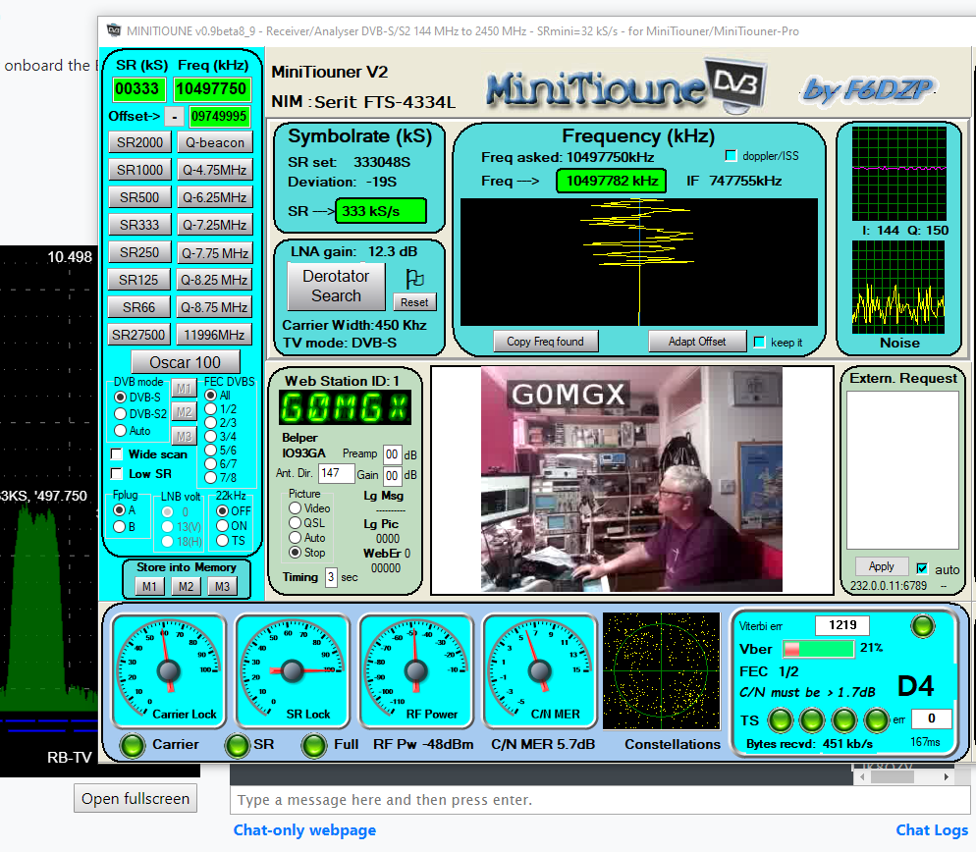The image size is (976, 852).
Task: Click the Timing seconds field
Action: [x=331, y=577]
